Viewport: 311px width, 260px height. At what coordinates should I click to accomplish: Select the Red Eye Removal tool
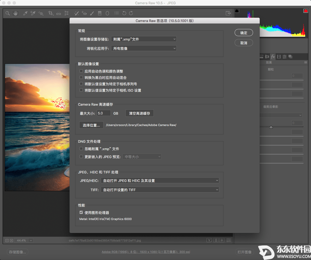coord(84,13)
